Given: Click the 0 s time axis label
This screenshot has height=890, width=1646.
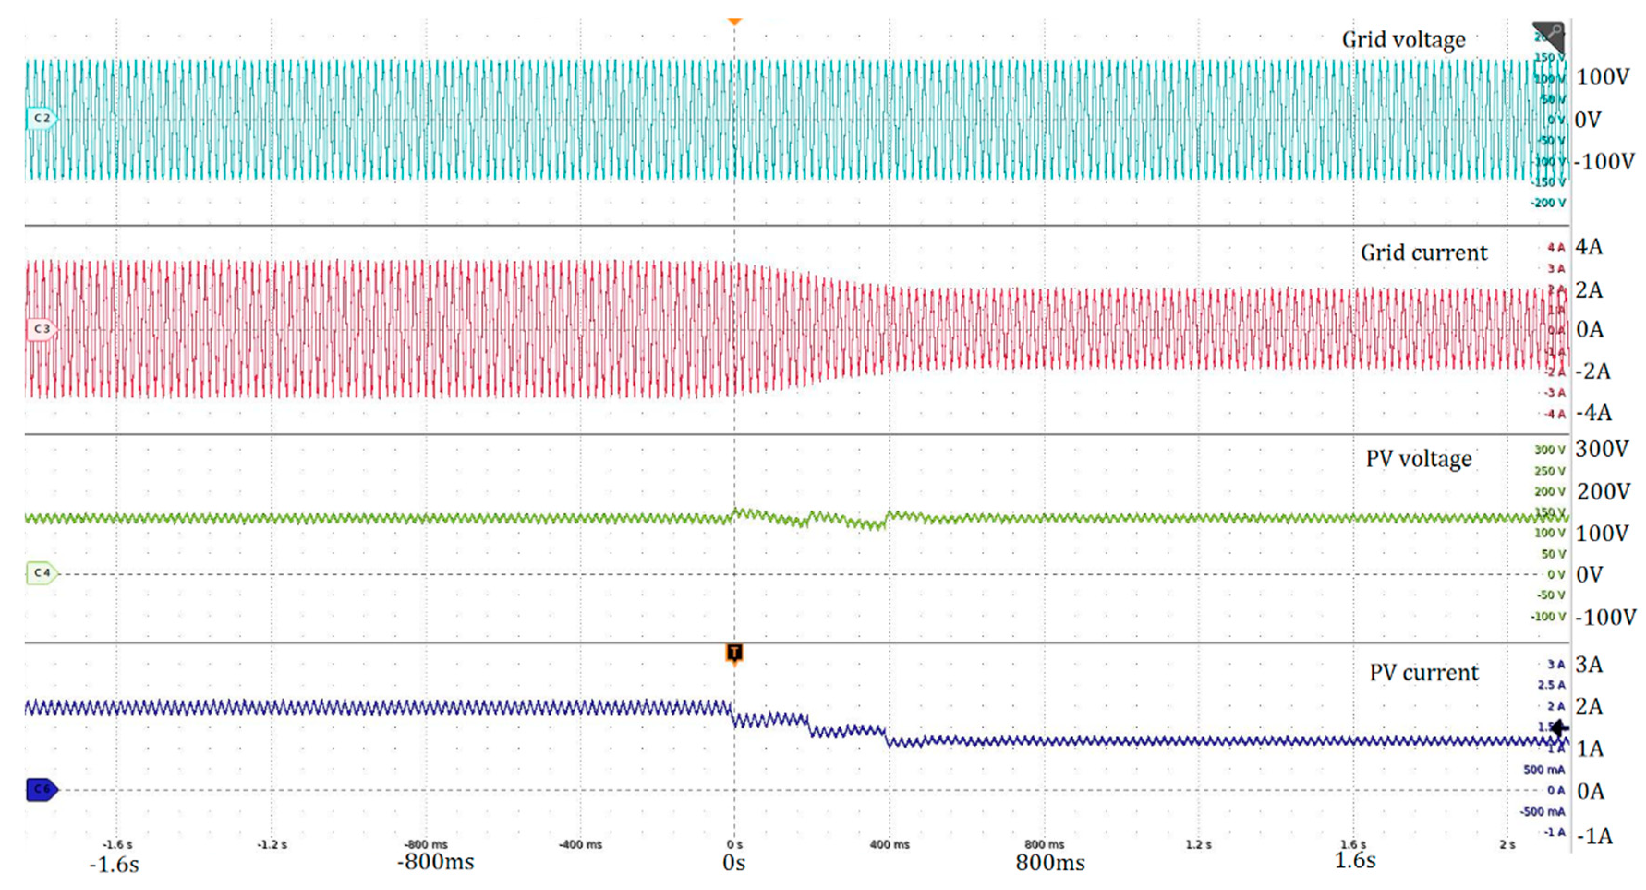Looking at the screenshot, I should (734, 844).
